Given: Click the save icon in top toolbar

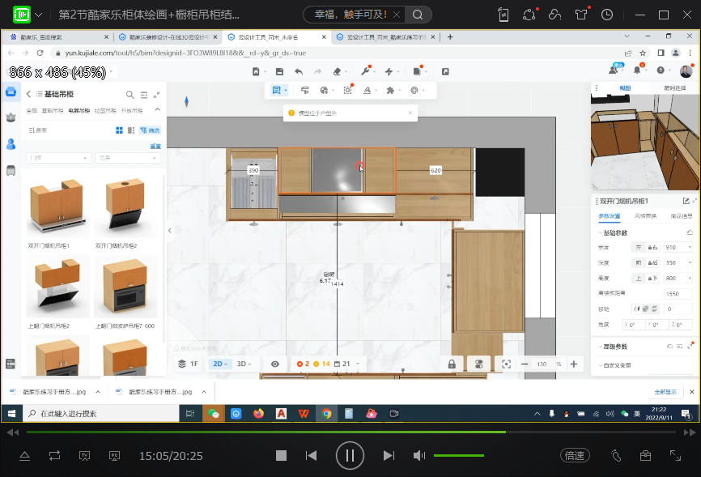Looking at the screenshot, I should click(278, 71).
